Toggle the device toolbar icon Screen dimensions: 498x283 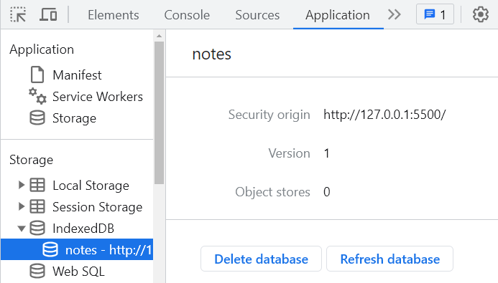click(x=48, y=14)
